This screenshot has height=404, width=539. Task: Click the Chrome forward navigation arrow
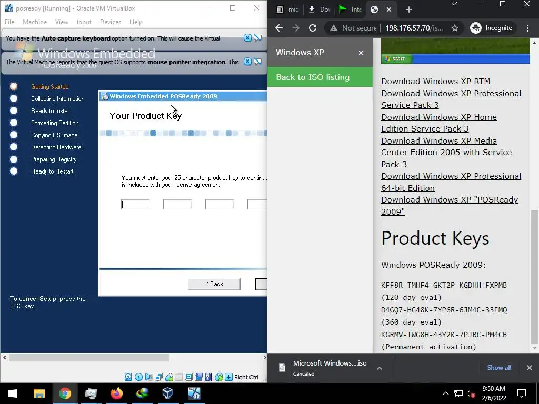pos(296,28)
